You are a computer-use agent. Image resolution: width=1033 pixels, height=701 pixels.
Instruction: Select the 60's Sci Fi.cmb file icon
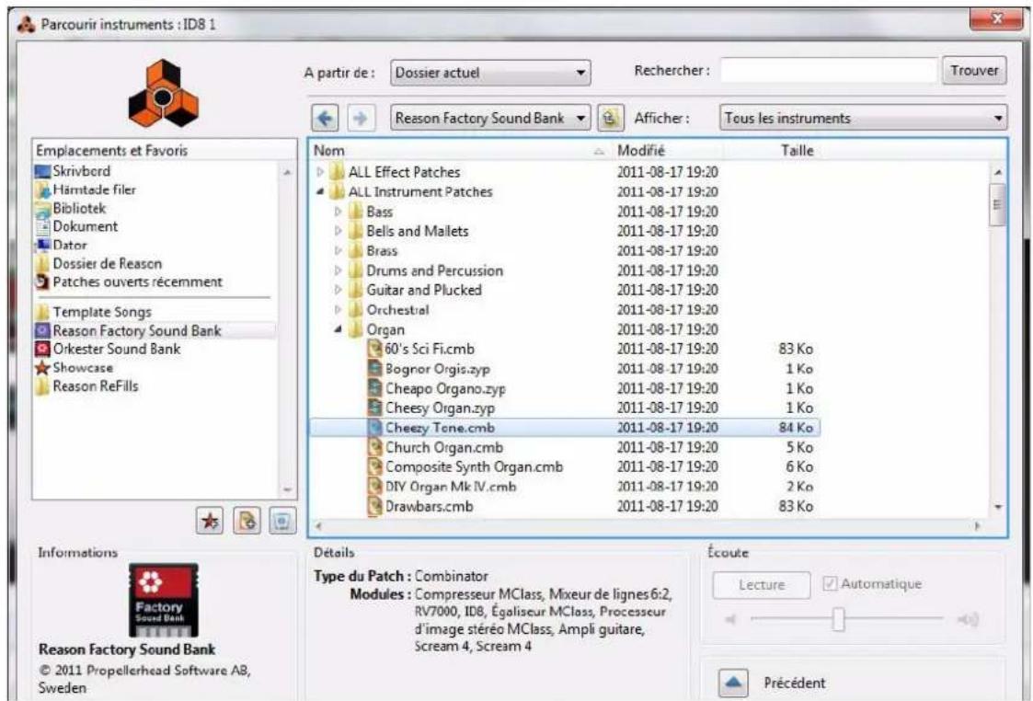pos(375,349)
